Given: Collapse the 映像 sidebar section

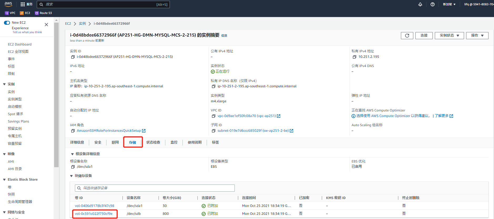Looking at the screenshot, I should [x=4, y=154].
